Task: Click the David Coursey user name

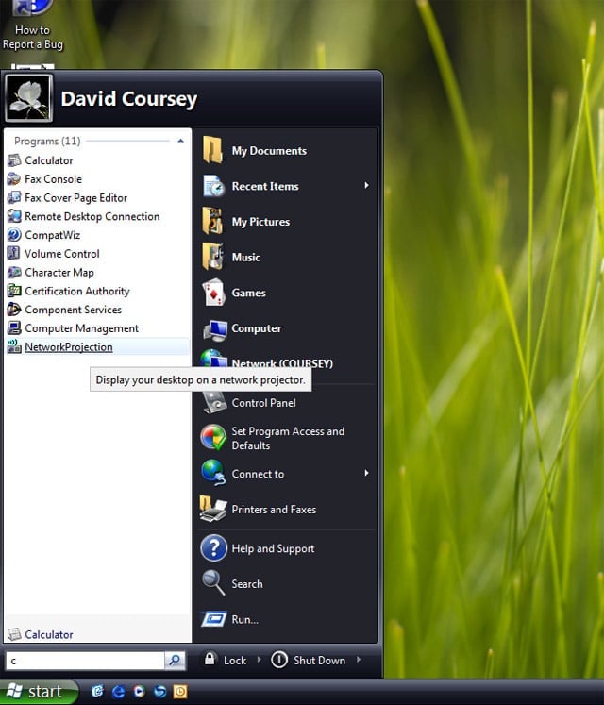Action: (x=129, y=99)
